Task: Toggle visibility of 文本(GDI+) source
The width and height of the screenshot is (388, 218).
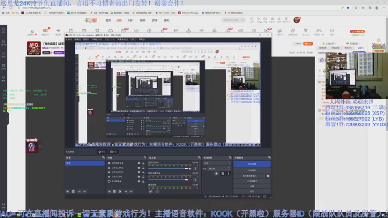Action: click(139, 177)
